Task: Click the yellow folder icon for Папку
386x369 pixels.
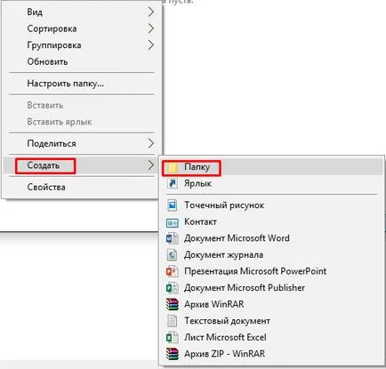Action: 172,167
